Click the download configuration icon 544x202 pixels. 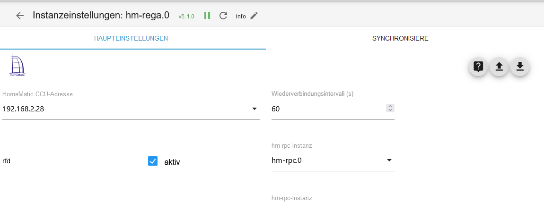pos(520,67)
